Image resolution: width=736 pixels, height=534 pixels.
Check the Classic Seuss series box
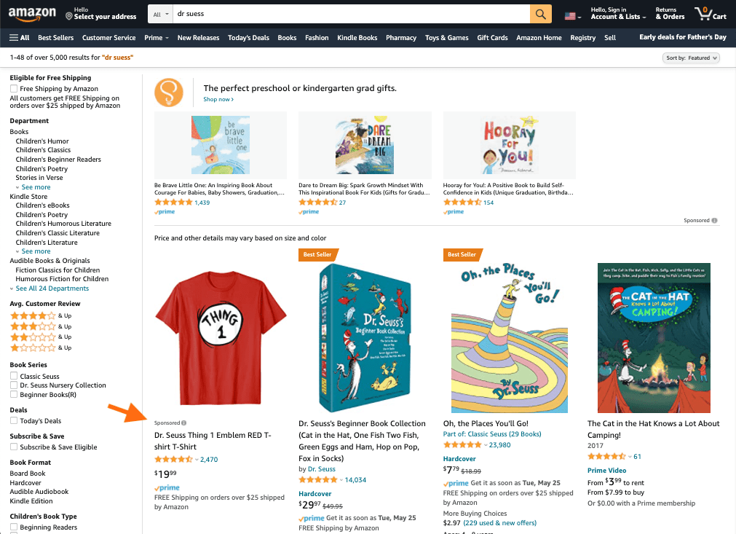tap(14, 376)
